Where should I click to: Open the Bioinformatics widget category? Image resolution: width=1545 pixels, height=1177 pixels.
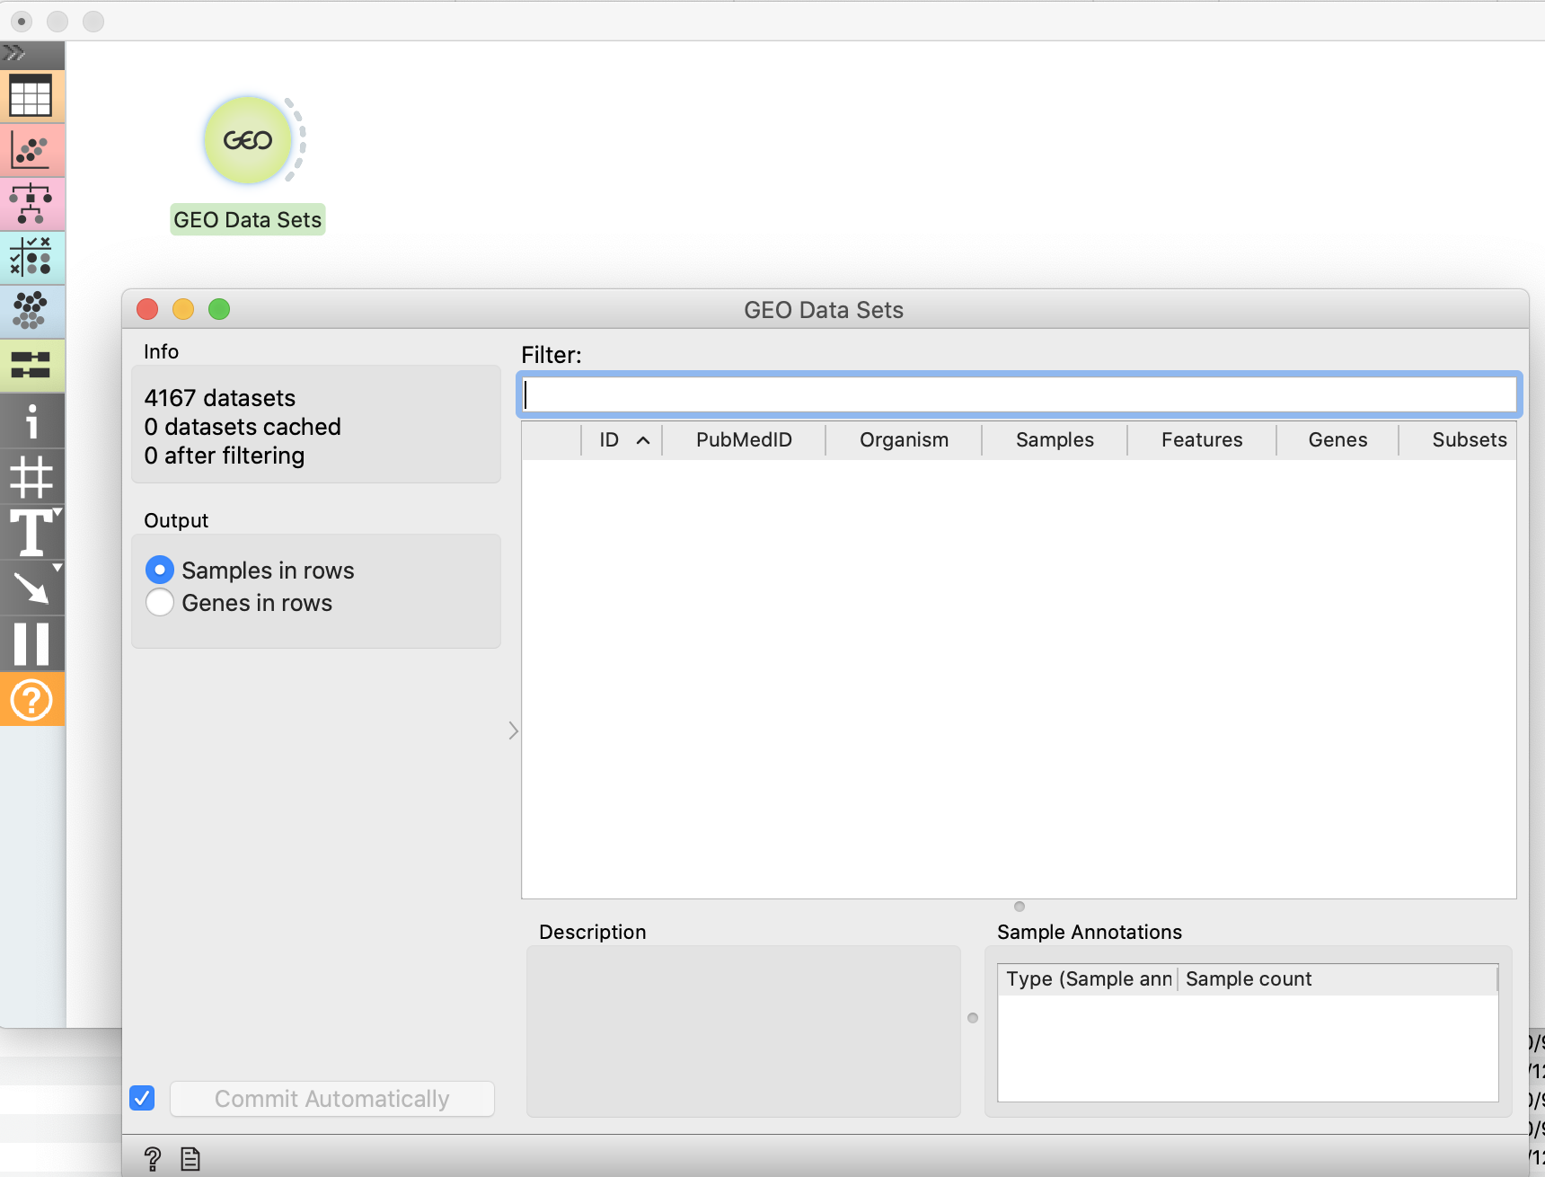click(32, 366)
